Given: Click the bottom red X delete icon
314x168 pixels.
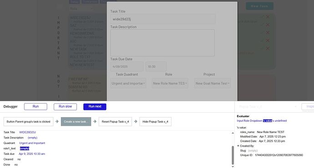Looking at the screenshot, I should (x=268, y=48).
